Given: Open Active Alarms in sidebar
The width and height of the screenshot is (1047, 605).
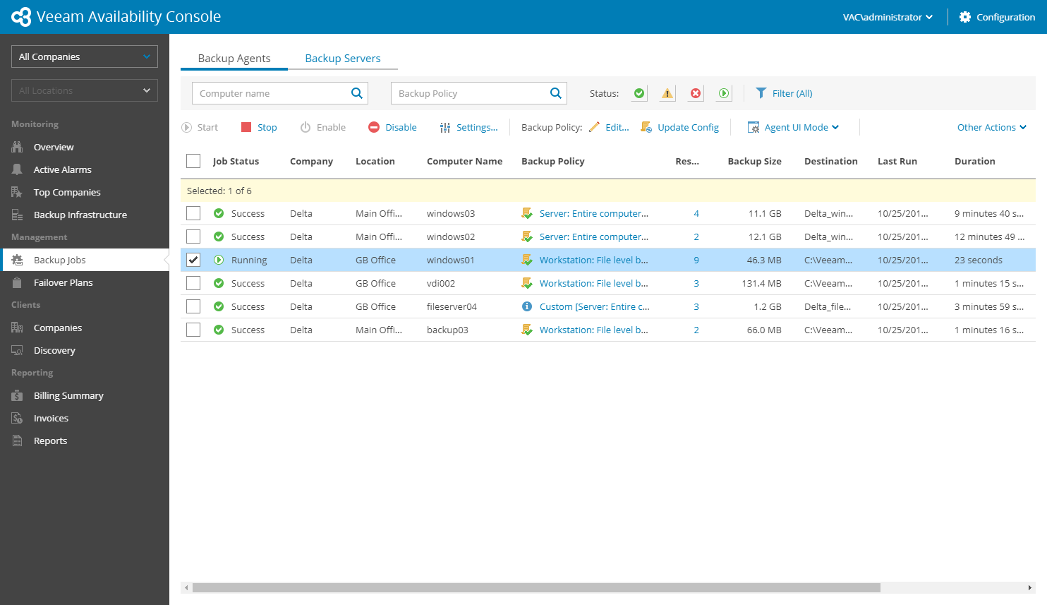Looking at the screenshot, I should tap(62, 169).
